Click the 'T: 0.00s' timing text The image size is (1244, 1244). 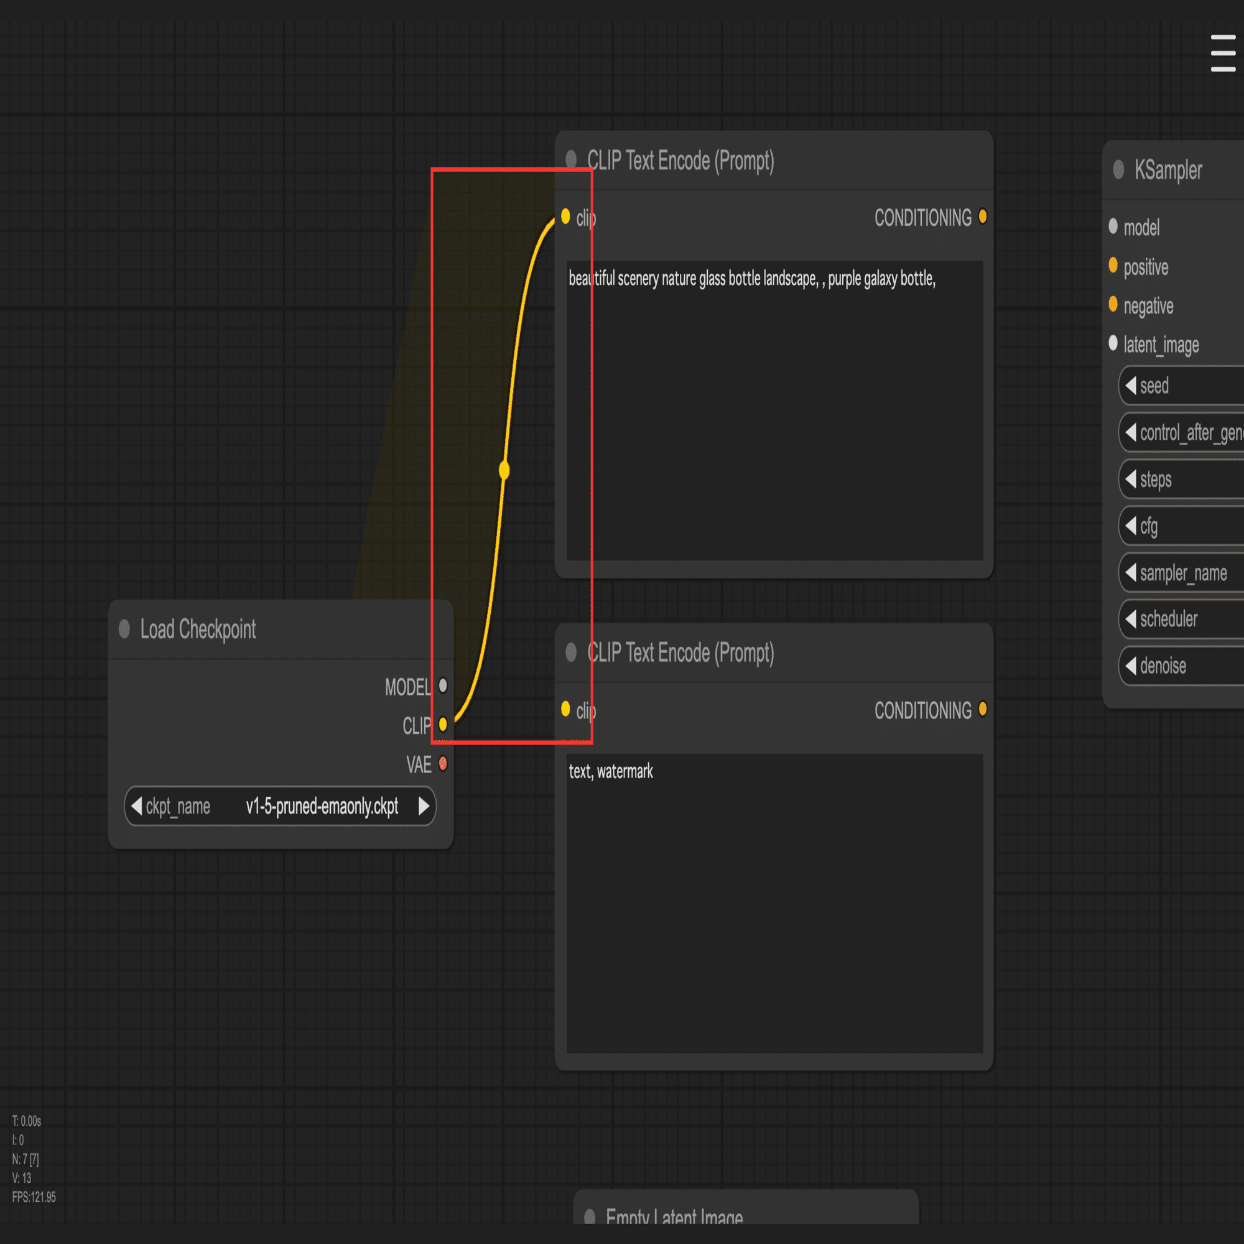click(x=26, y=1121)
